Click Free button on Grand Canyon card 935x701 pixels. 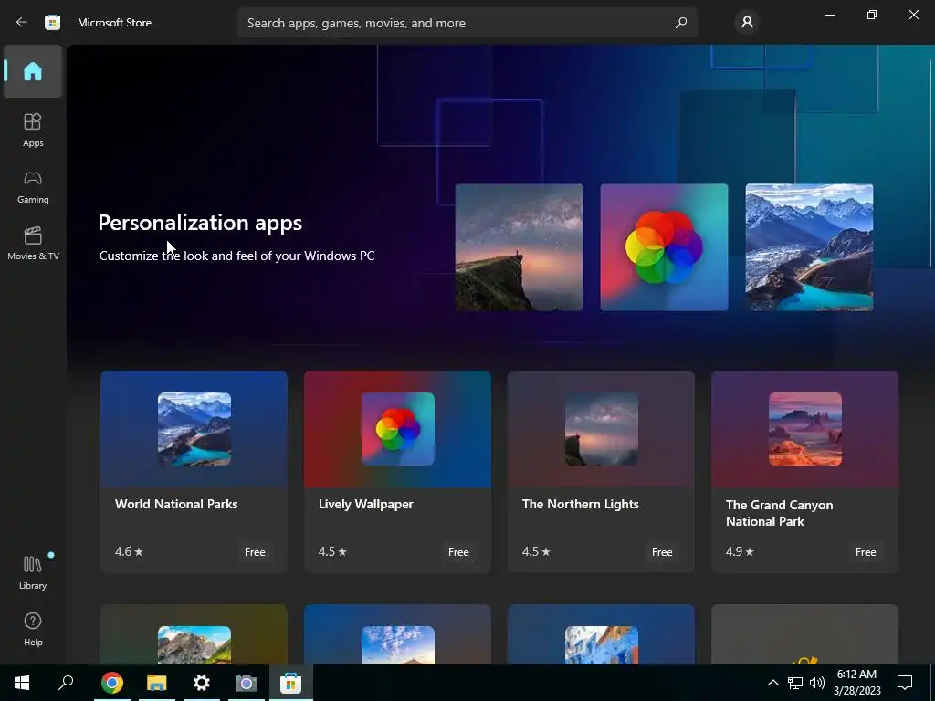point(866,552)
